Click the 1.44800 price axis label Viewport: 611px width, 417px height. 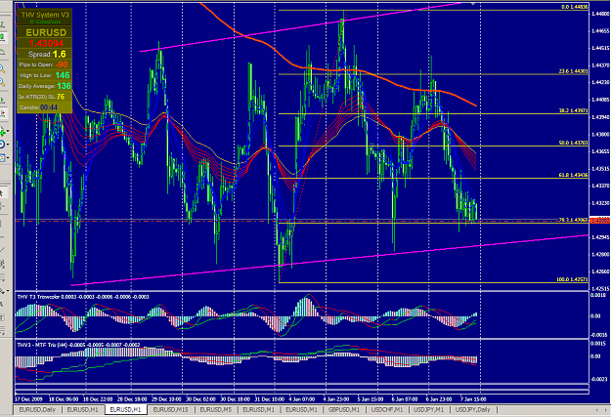tap(600, 14)
